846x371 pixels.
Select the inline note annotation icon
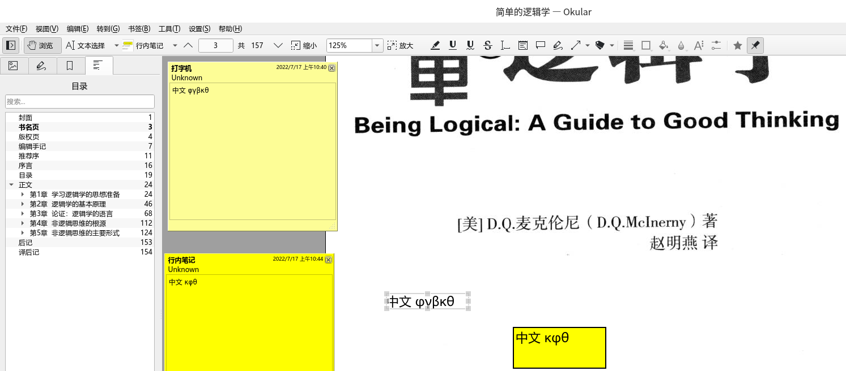(523, 45)
